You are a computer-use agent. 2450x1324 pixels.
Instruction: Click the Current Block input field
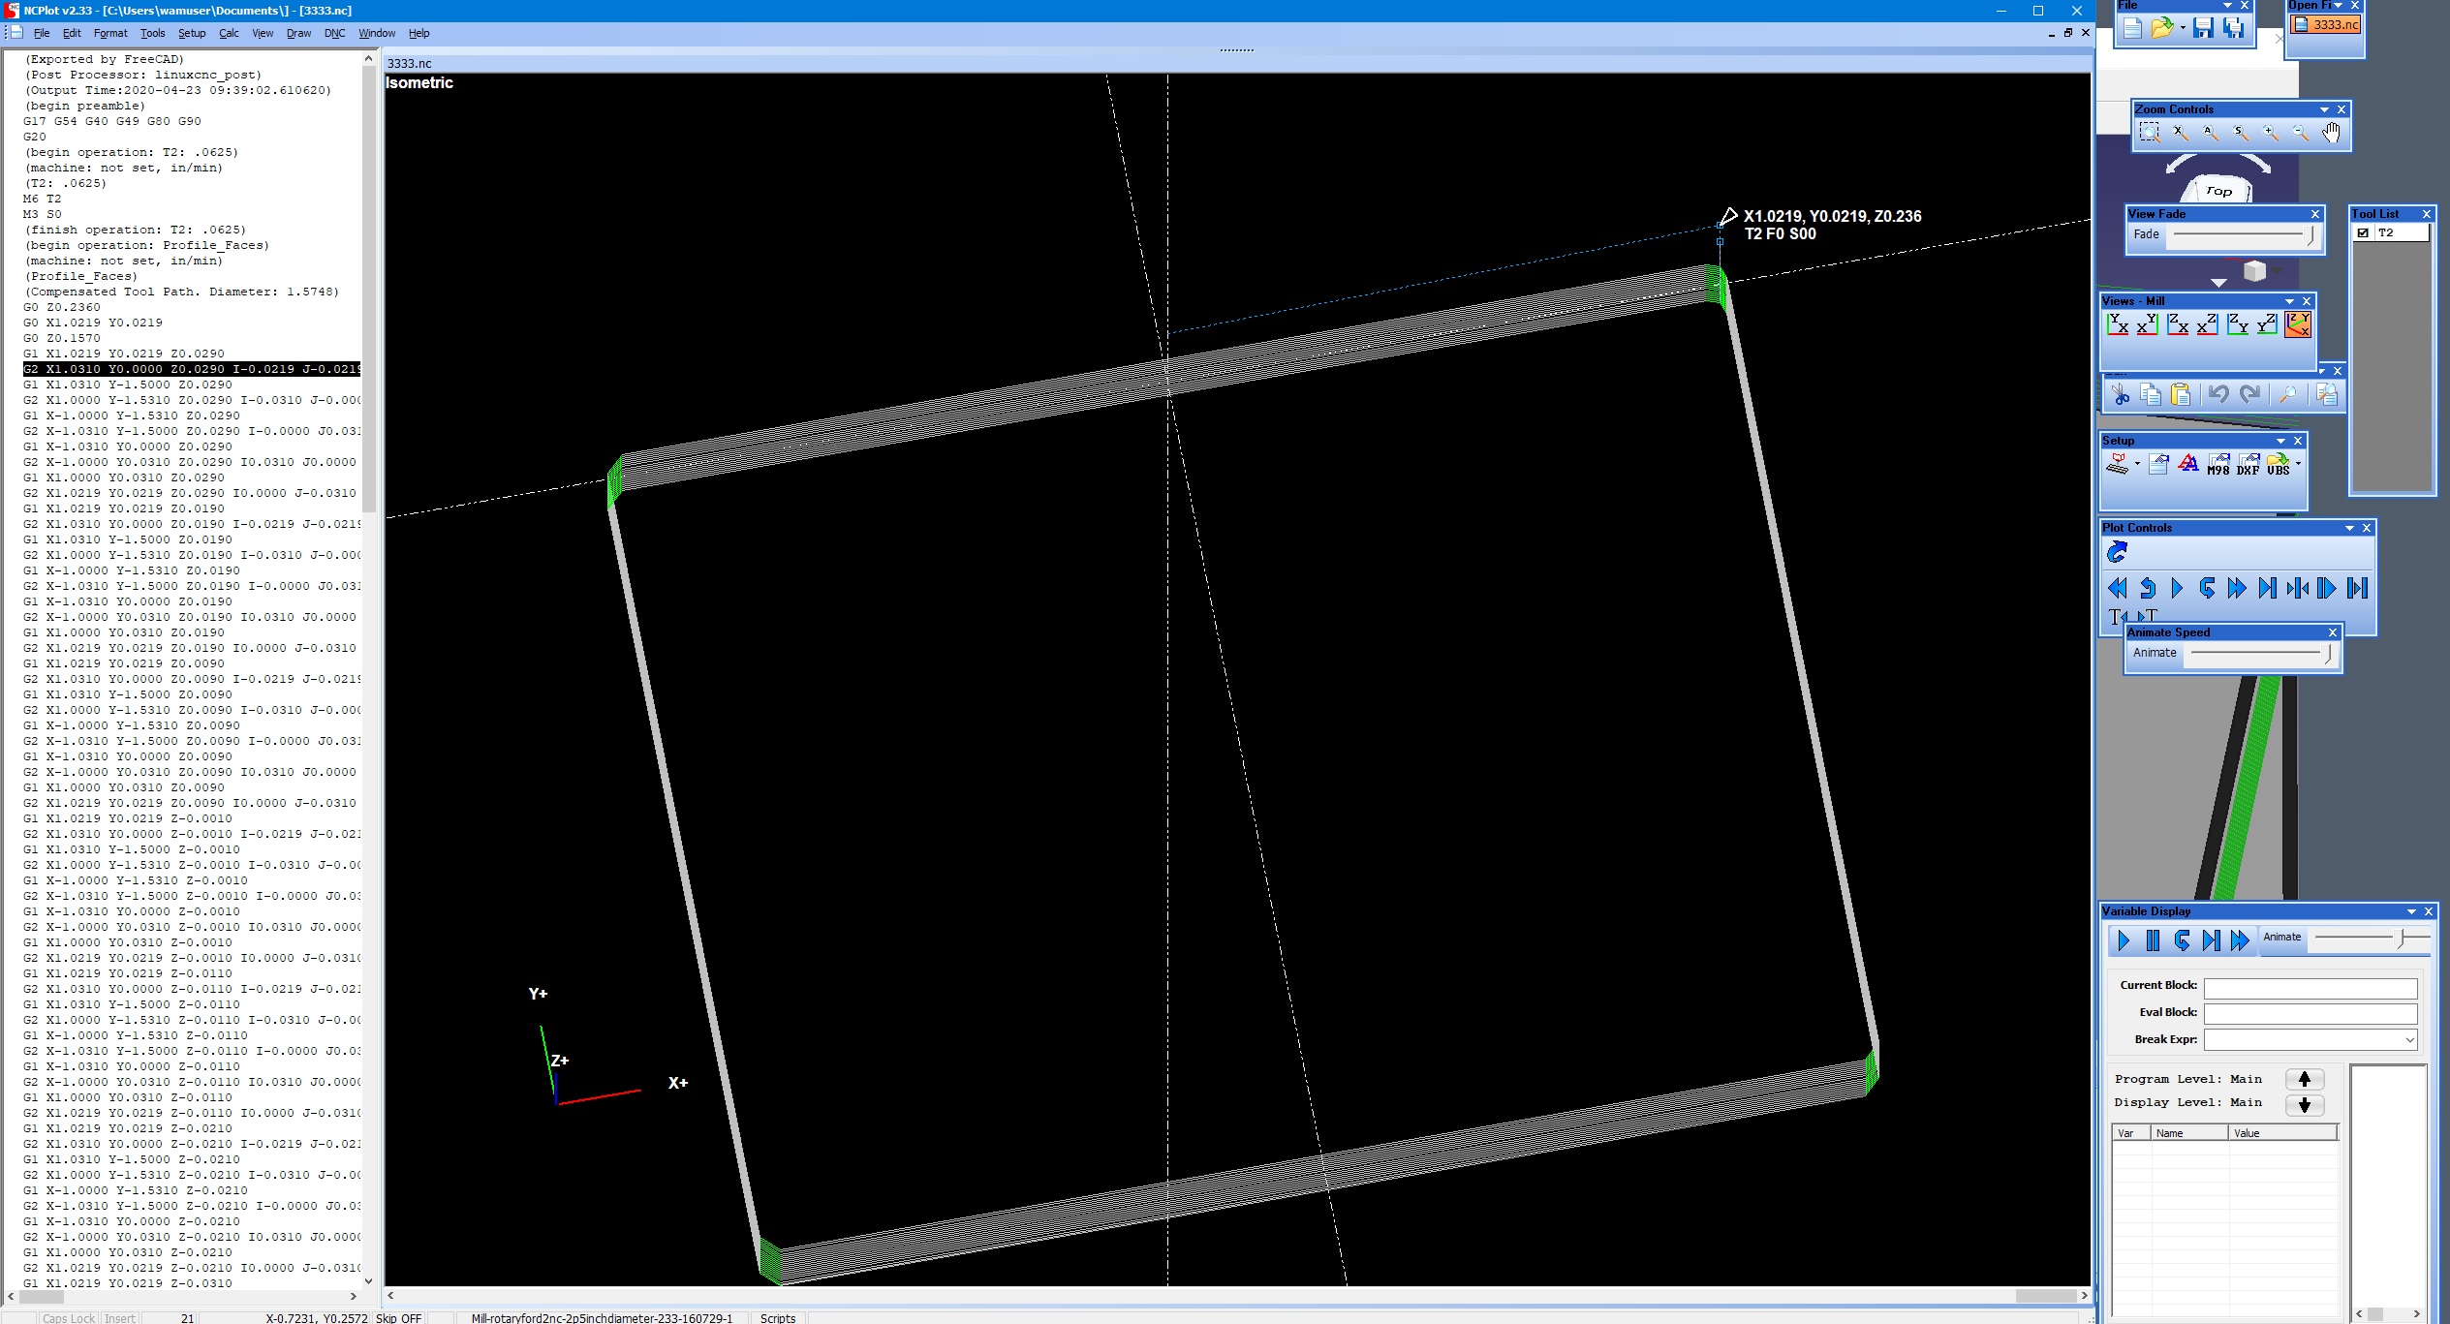pos(2310,988)
